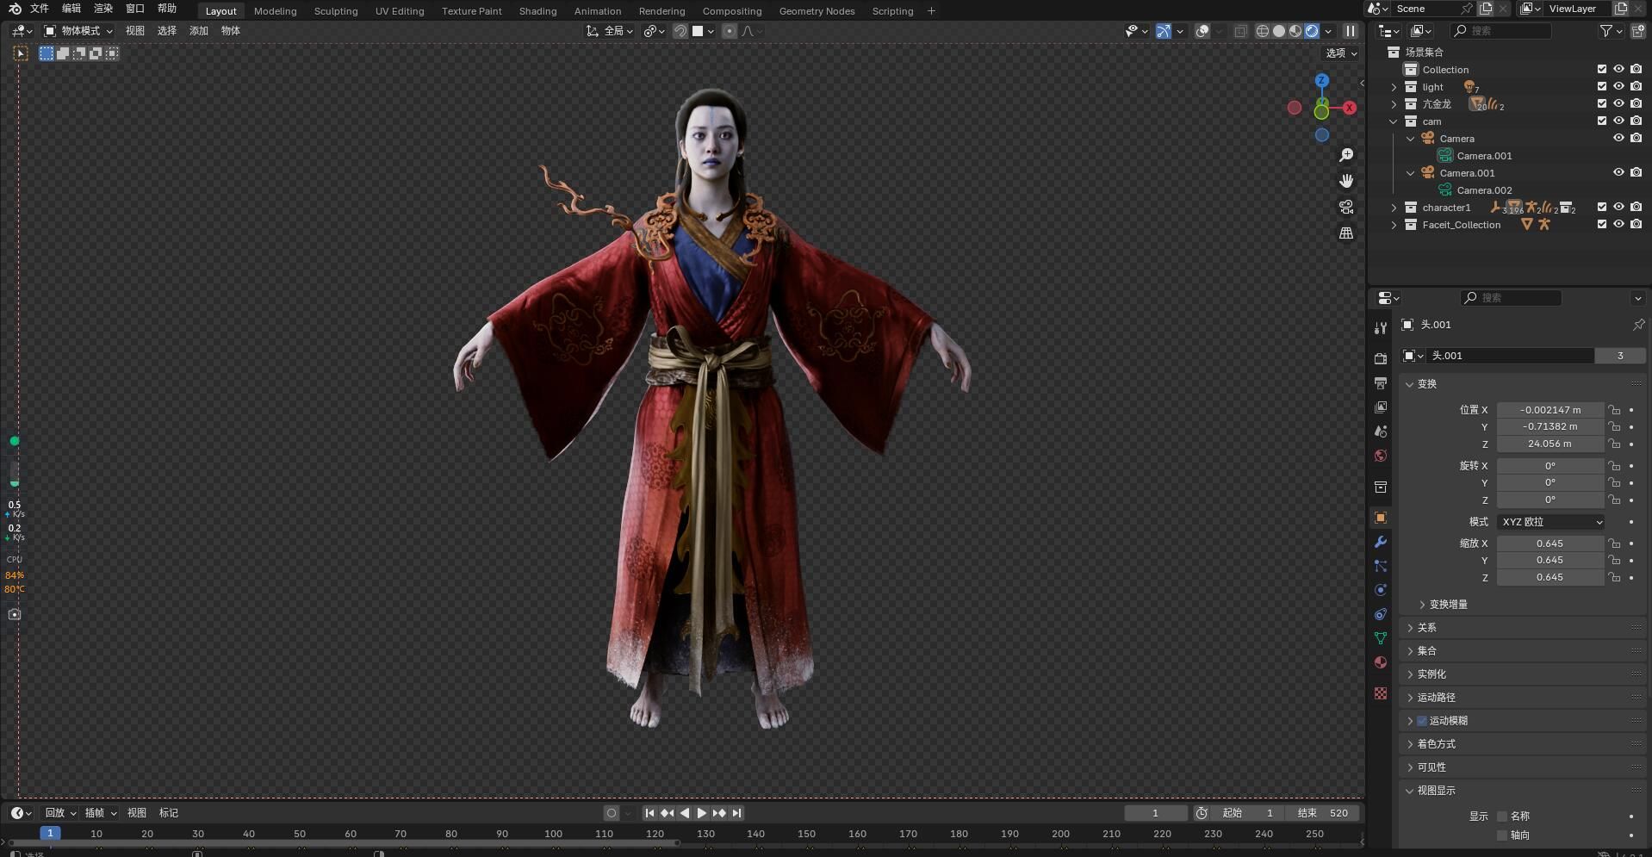Toggle proportional editing icon
Screen dimensions: 1652x857
point(730,31)
